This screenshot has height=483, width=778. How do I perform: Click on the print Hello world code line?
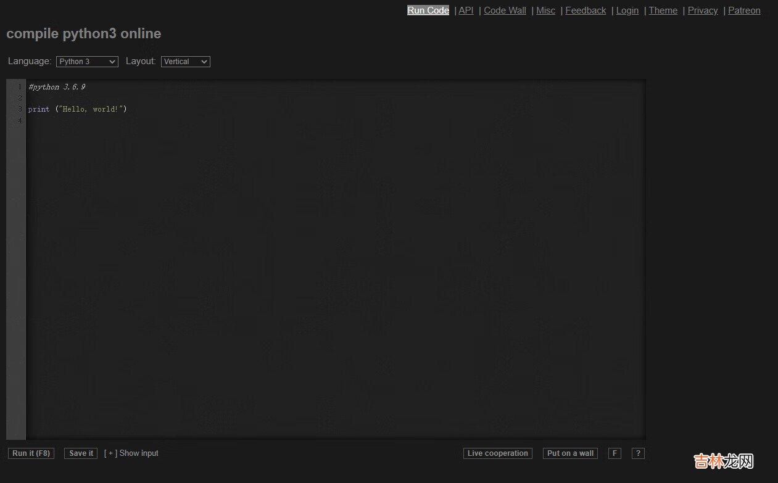(77, 109)
